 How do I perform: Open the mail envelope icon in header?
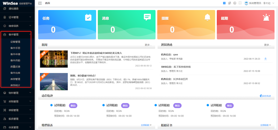[x=224, y=3]
